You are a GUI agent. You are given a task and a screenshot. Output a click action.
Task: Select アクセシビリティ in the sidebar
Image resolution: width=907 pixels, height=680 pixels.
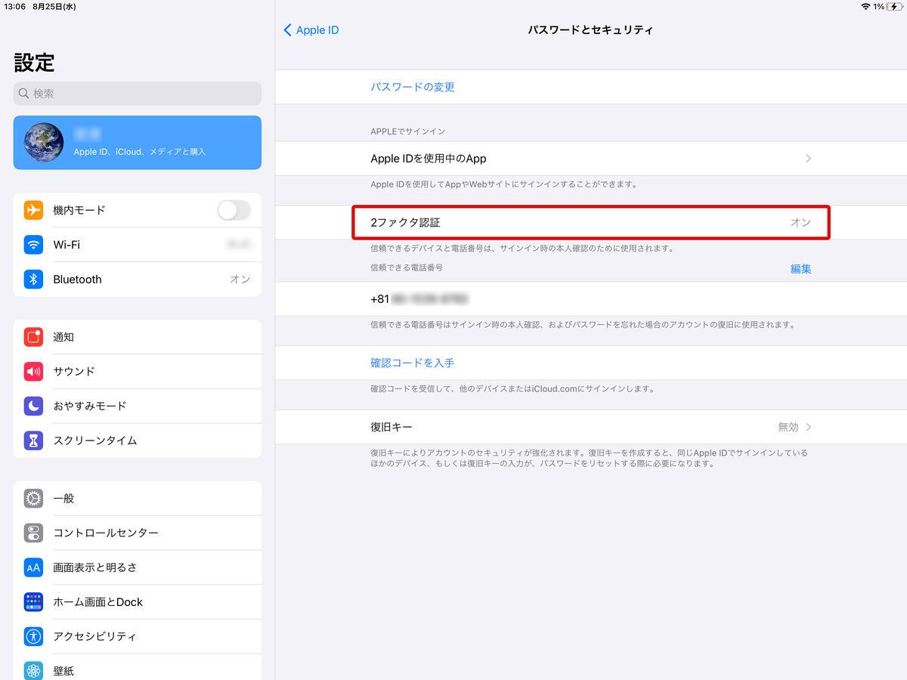click(x=138, y=636)
